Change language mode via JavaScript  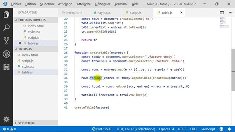[208, 129]
